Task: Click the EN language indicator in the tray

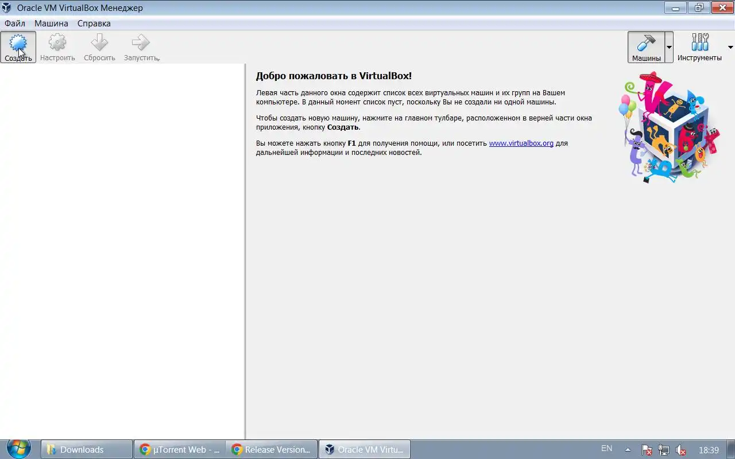Action: point(606,449)
